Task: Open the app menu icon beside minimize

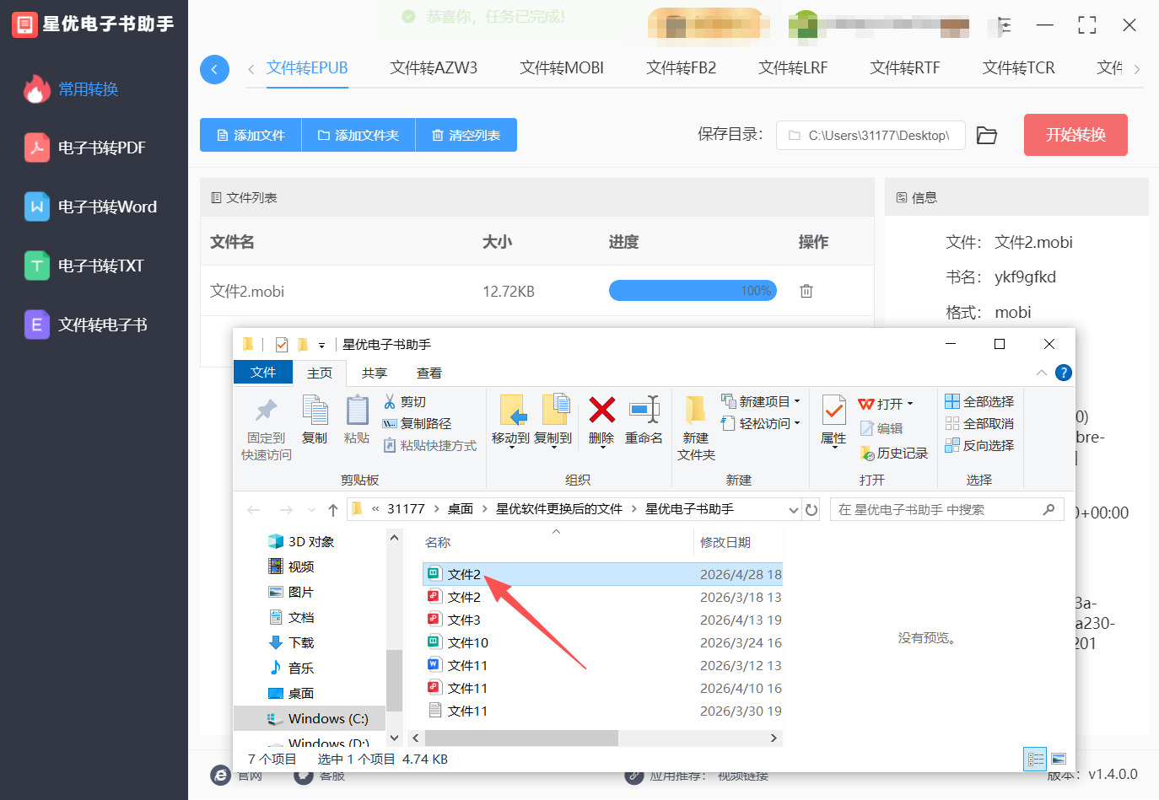Action: (1004, 25)
